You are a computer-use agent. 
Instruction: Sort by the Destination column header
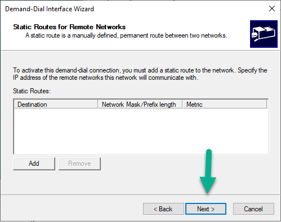pos(56,104)
